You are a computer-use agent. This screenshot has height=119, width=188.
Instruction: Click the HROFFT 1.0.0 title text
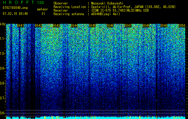click(x=23, y=2)
